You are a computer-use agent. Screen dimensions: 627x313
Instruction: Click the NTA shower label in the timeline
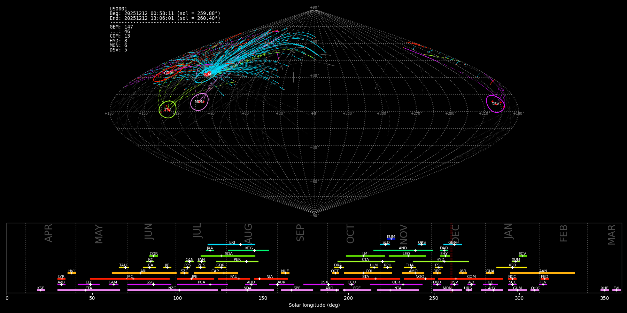[398, 288]
